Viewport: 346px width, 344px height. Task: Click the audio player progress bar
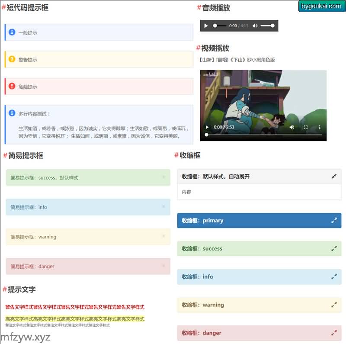(220, 26)
